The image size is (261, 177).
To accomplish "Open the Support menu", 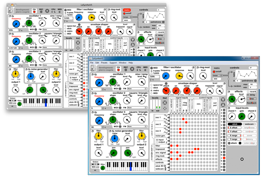I will coord(113,63).
